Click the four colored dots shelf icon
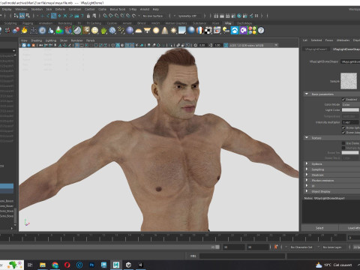Screen dimensions: 360x270 coord(253,31)
